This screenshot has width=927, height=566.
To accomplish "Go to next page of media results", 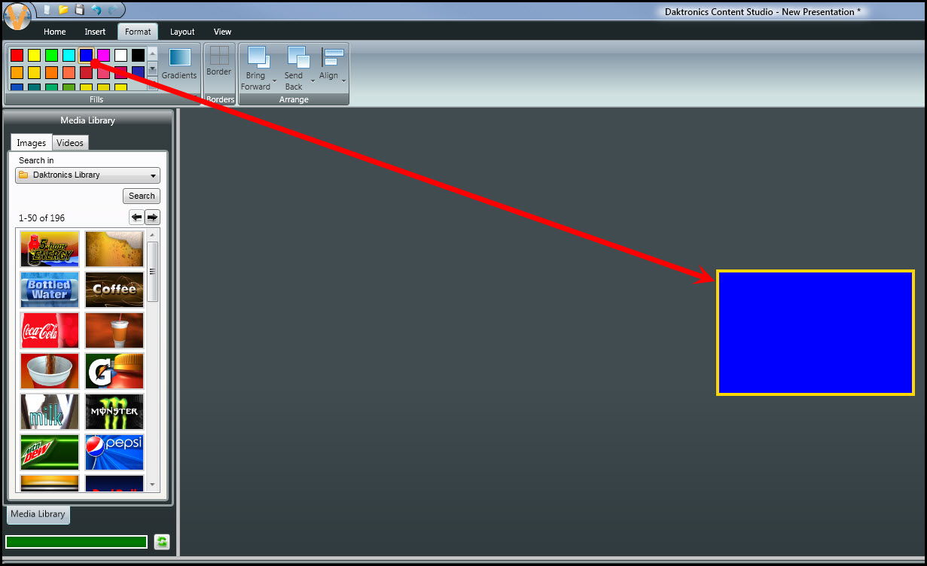I will tap(152, 218).
